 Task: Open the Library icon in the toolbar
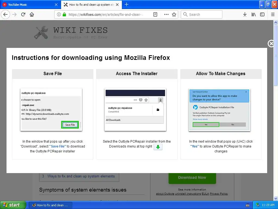(x=254, y=14)
